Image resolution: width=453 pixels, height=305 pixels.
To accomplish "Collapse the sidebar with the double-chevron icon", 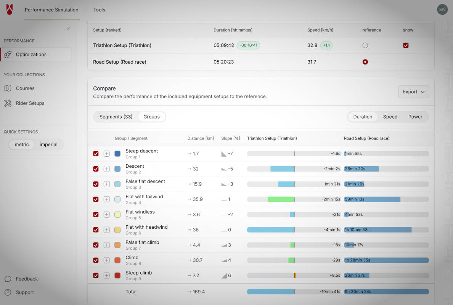I will point(69,28).
